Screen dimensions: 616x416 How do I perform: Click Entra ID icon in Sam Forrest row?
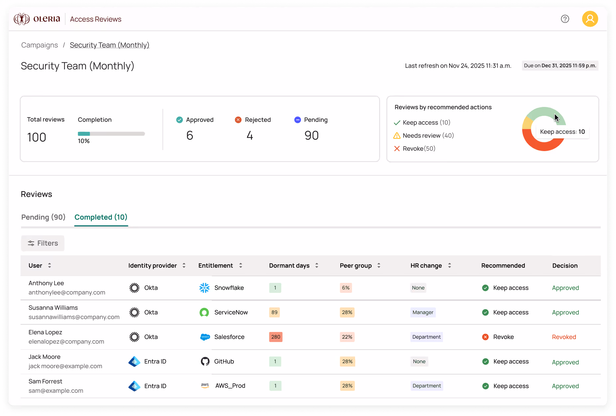point(134,386)
